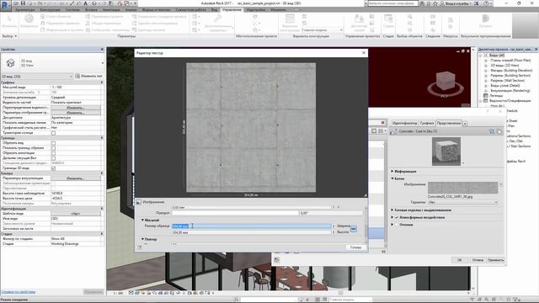Collapse the Repeat section in texture editor

tap(142, 239)
